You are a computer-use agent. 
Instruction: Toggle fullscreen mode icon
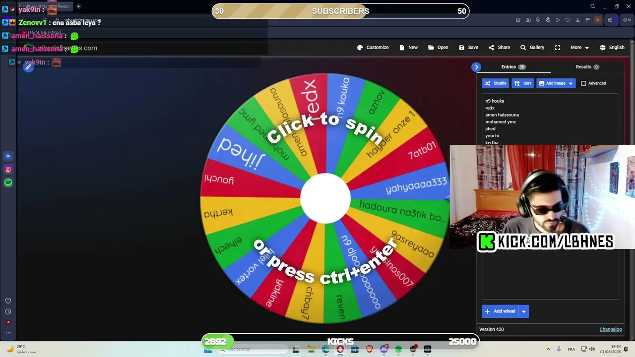(x=558, y=48)
